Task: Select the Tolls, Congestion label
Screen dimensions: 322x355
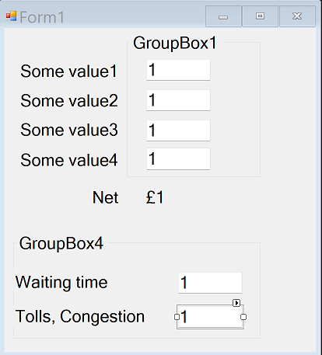Action: [x=80, y=316]
